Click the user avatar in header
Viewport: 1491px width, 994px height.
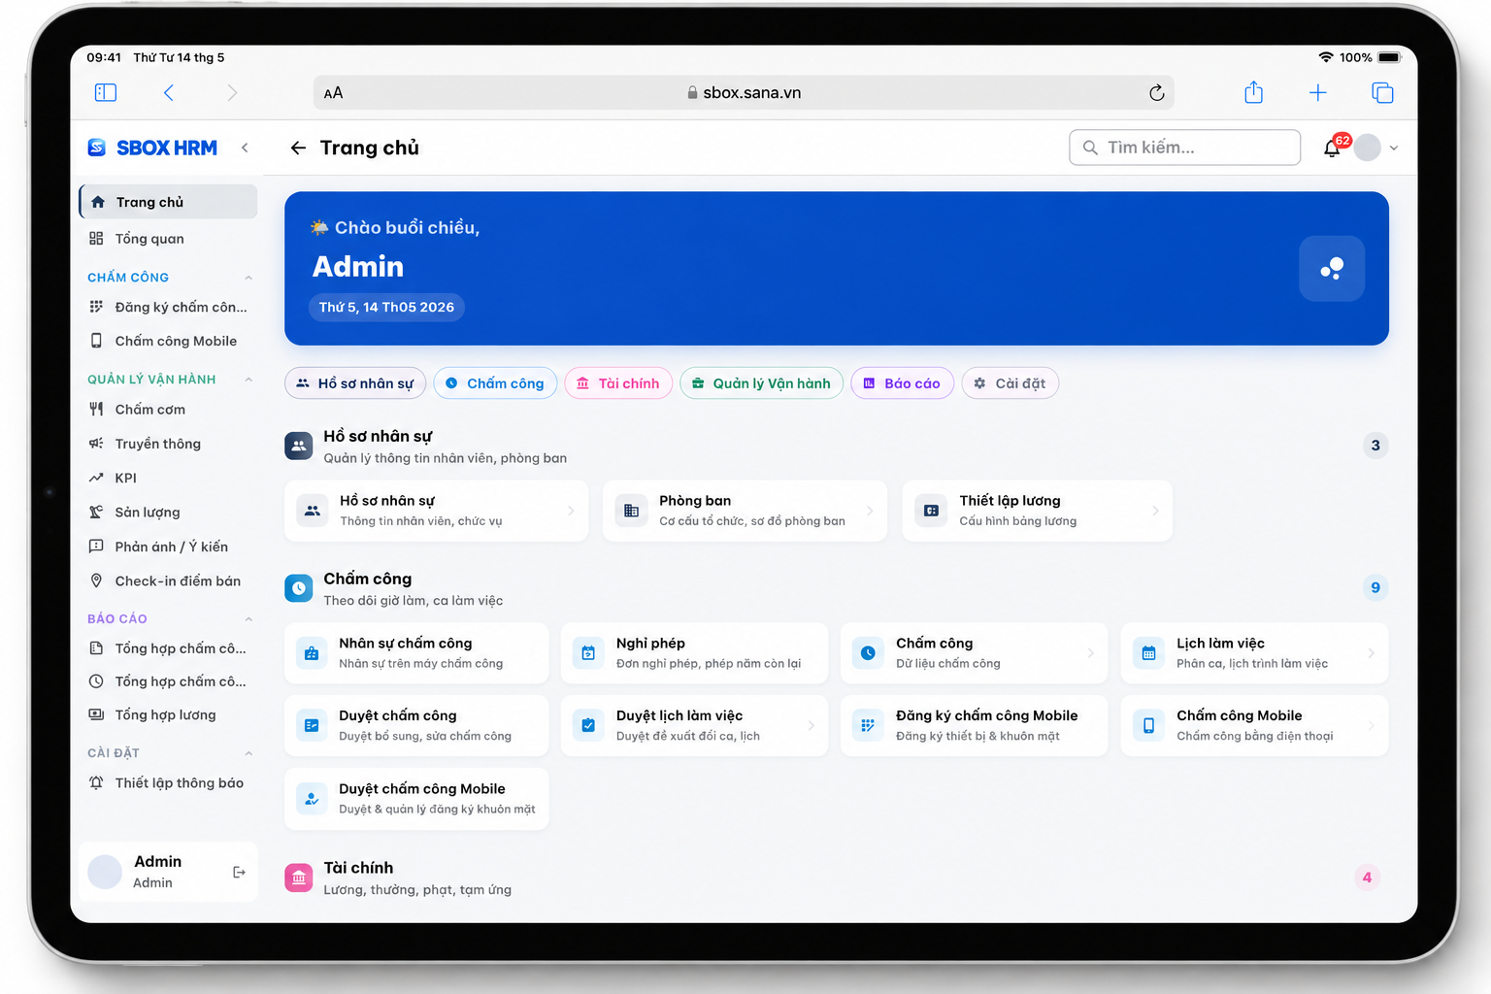pyautogui.click(x=1367, y=148)
